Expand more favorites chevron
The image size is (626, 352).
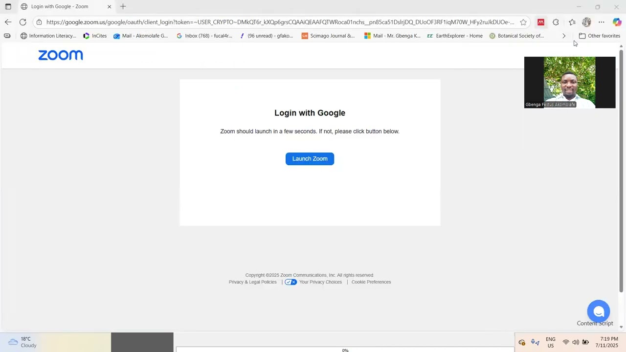[564, 36]
